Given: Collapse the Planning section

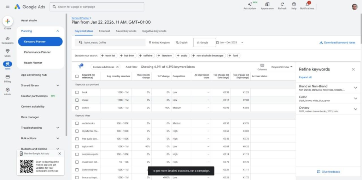Looking at the screenshot, I should (58, 31).
